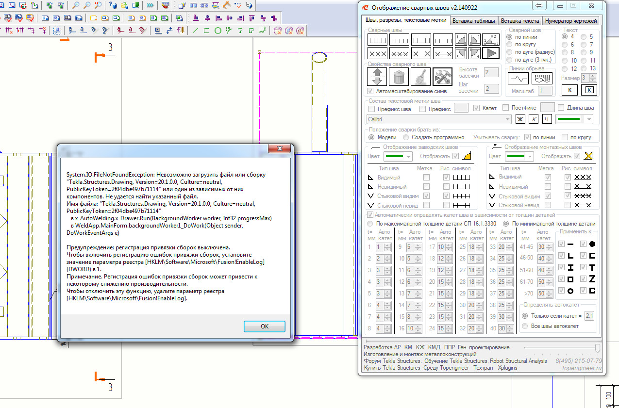
Task: Click the broom clean-up icon
Action: [x=420, y=78]
